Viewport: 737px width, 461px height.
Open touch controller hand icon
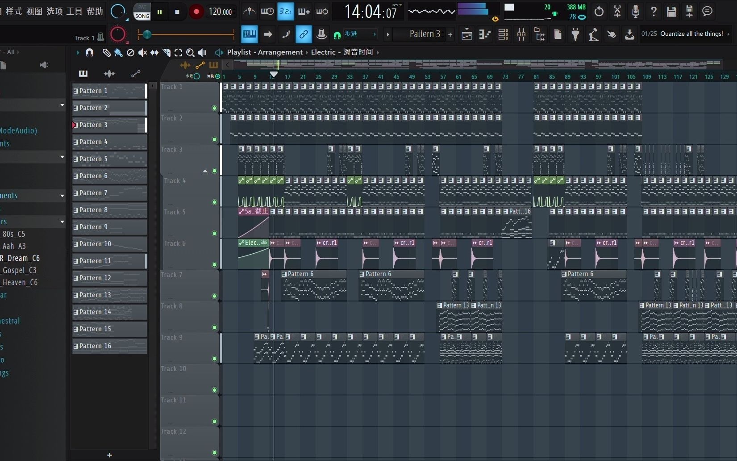click(x=612, y=34)
